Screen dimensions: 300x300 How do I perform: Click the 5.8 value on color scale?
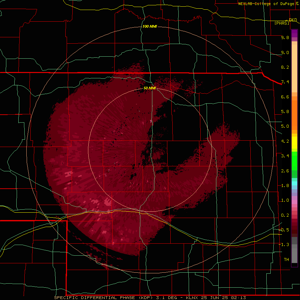[x=285, y=112]
